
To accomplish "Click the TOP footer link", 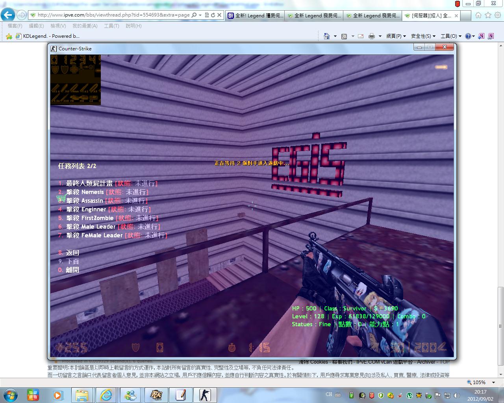I will click(x=445, y=362).
